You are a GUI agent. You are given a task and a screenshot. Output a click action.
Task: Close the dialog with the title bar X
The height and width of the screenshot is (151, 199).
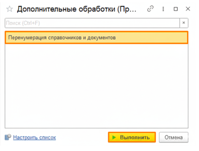[188, 9]
